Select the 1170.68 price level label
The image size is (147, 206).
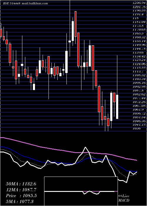pos(139,30)
